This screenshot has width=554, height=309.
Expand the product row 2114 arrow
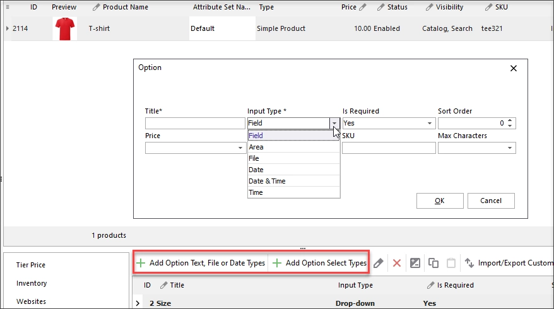pos(8,28)
